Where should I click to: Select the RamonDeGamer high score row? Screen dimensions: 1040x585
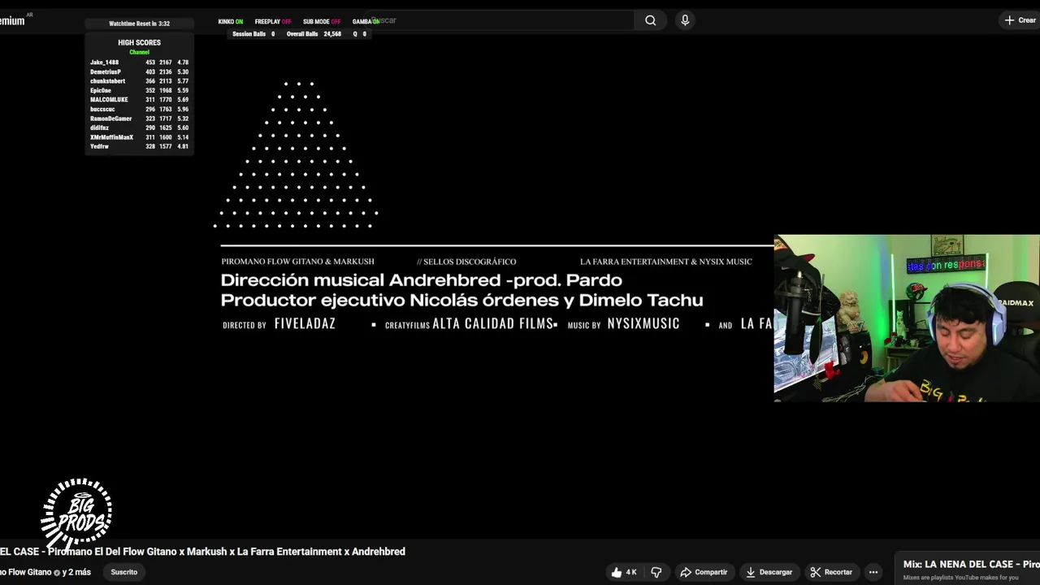(x=139, y=119)
